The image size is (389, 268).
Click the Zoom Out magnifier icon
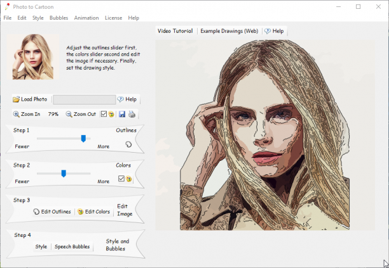pos(69,114)
